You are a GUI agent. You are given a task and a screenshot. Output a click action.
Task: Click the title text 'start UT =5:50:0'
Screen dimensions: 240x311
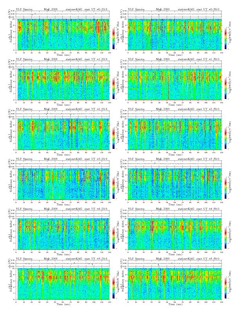pos(208,259)
